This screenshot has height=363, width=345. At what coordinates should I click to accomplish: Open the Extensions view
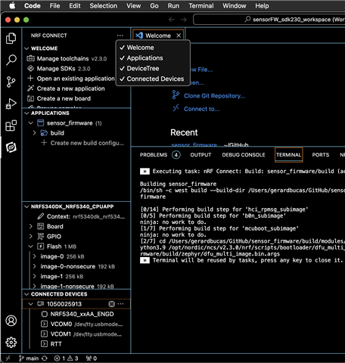pos(11,126)
